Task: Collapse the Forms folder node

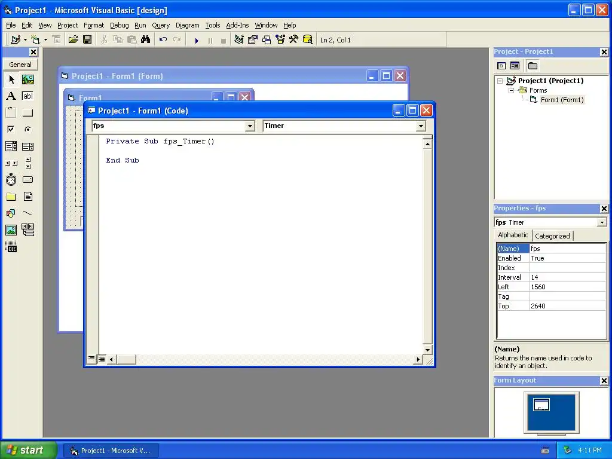Action: (511, 91)
